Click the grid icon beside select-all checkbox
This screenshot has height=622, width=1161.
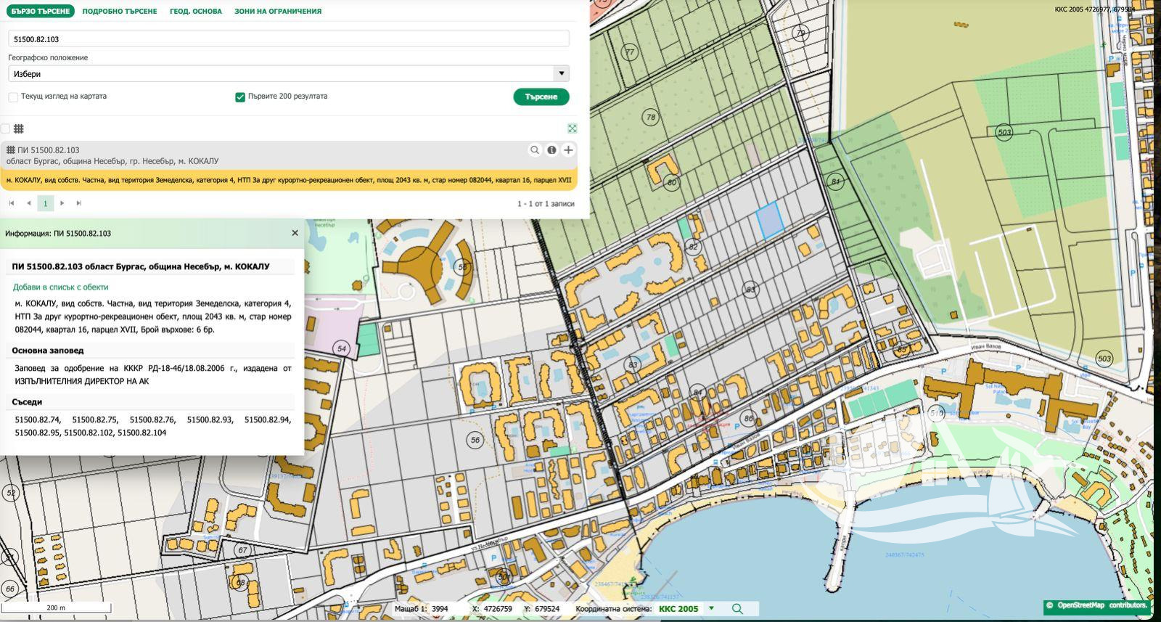tap(19, 128)
